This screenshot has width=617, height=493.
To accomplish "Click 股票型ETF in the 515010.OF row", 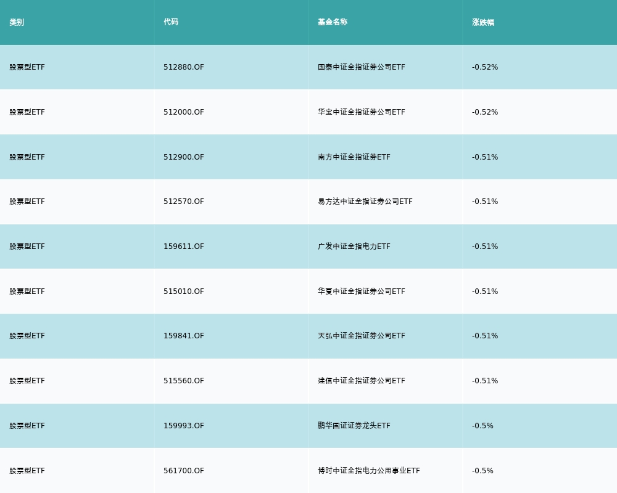I will (27, 291).
